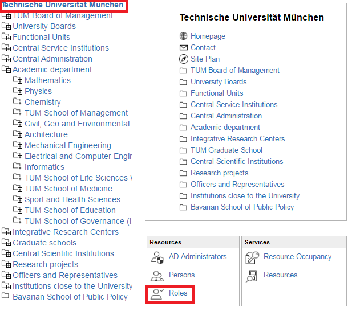Click the Persons group icon
Screen dimensions: 352x311
[x=157, y=276]
